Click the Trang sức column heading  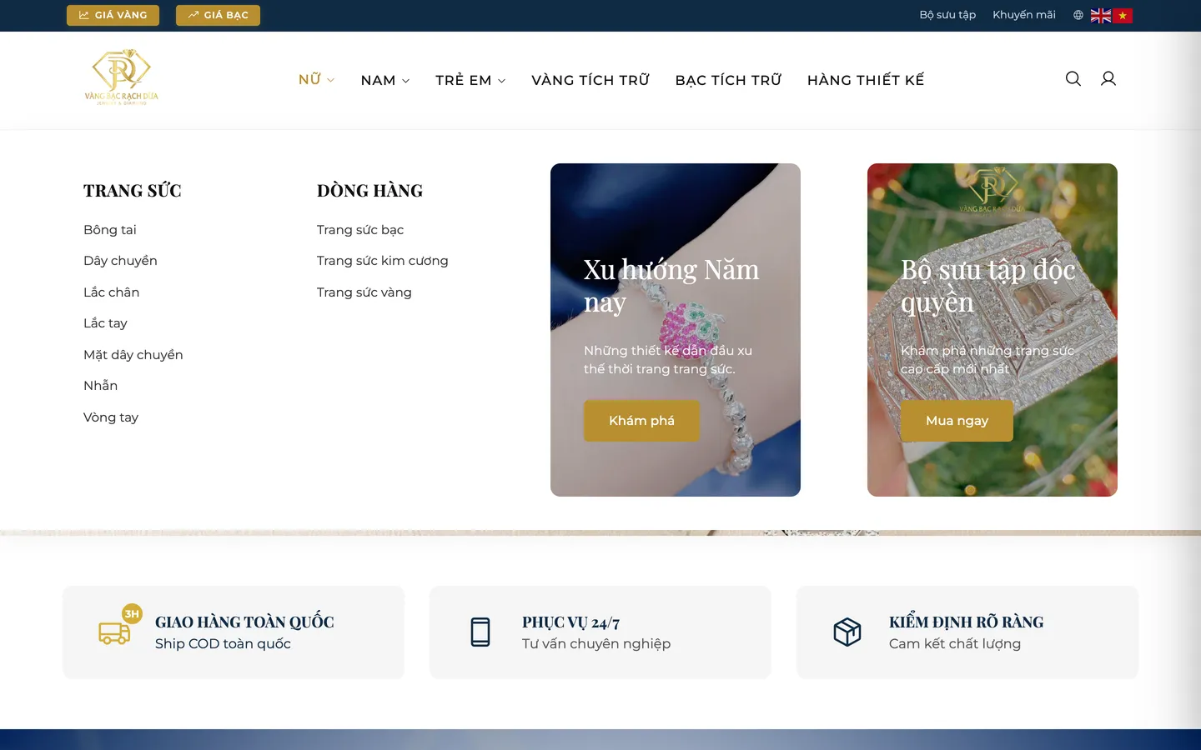coord(133,191)
